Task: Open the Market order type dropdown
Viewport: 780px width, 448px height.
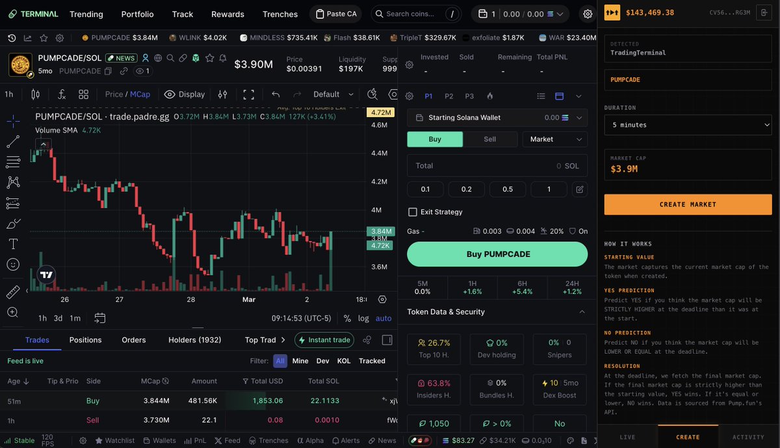Action: [555, 139]
